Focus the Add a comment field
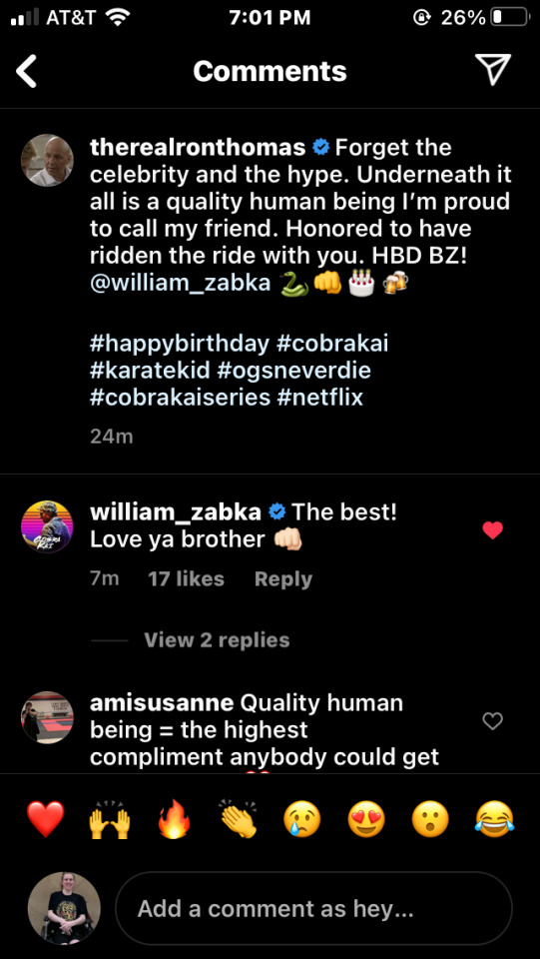 click(314, 909)
